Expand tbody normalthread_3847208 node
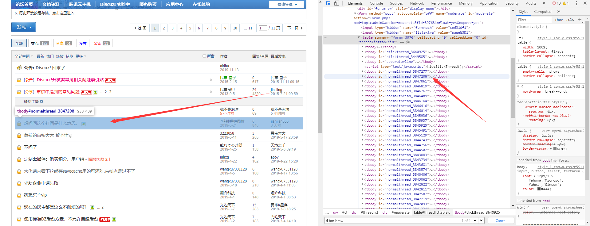The height and width of the screenshot is (226, 590). point(362,76)
